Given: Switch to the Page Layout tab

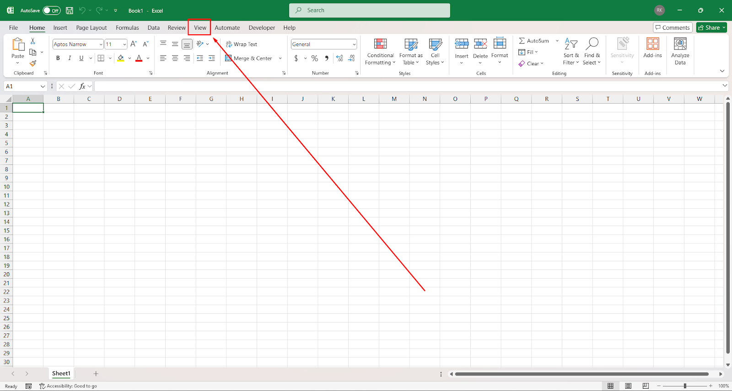Looking at the screenshot, I should (91, 27).
